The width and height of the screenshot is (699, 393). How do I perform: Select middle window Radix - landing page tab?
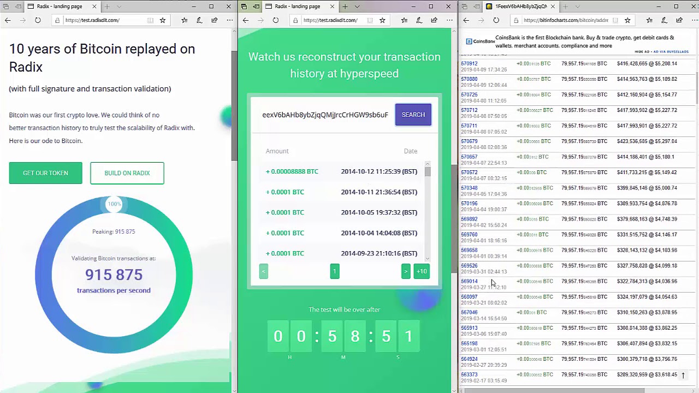(300, 7)
